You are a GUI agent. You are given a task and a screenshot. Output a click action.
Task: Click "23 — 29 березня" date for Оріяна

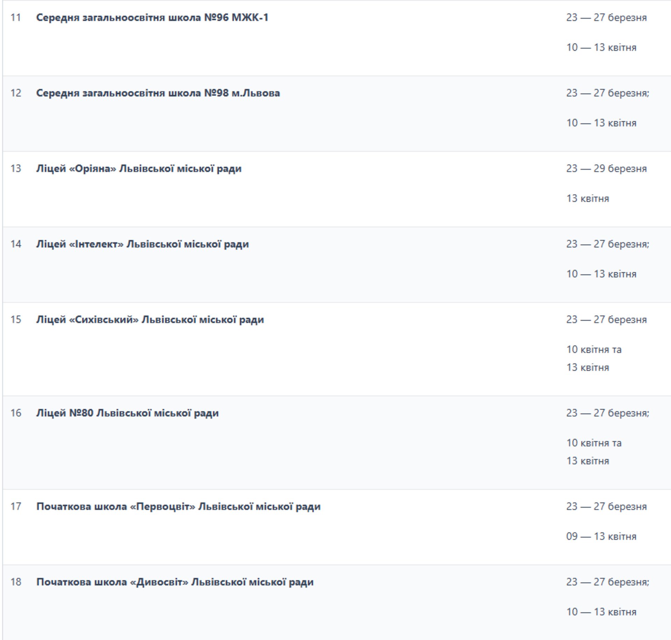pos(606,169)
